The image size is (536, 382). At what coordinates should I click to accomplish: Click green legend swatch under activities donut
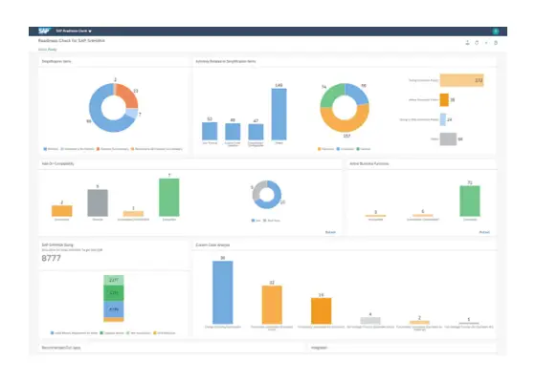point(358,149)
